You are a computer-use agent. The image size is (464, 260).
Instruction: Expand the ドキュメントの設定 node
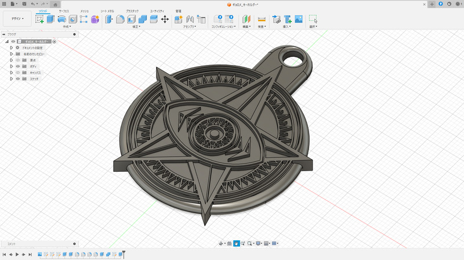click(x=11, y=48)
